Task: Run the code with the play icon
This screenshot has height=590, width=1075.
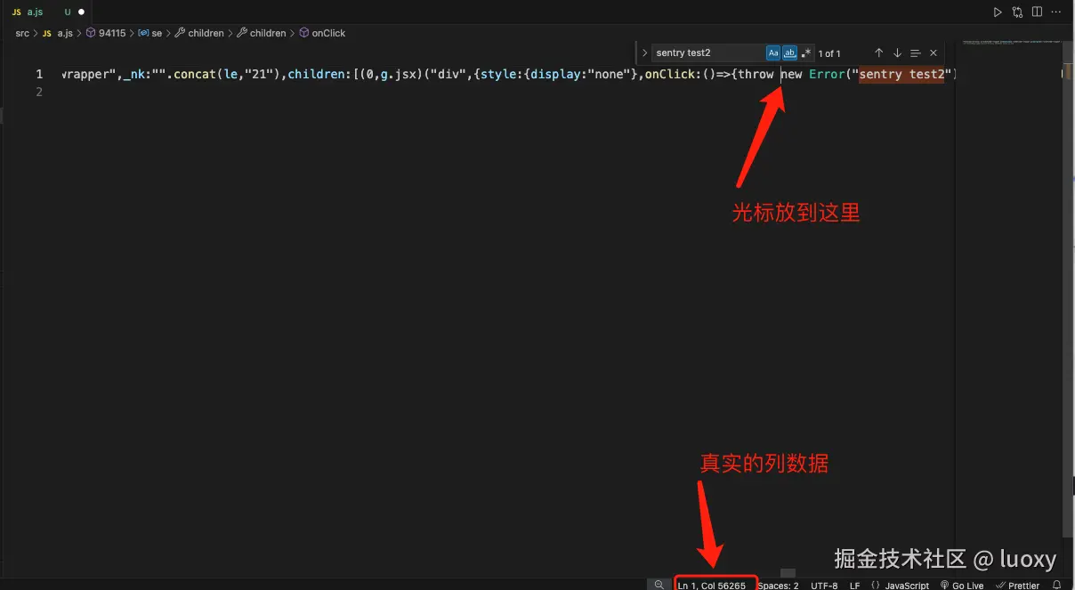Action: (998, 12)
